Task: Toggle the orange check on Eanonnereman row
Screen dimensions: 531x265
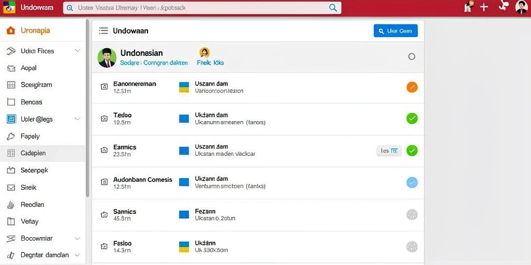Action: pyautogui.click(x=412, y=87)
